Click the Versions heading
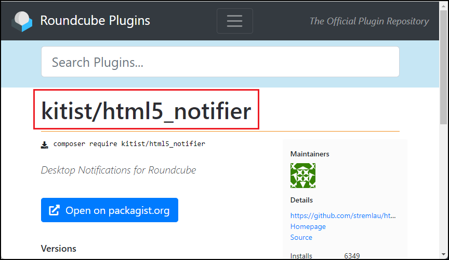Screen dimensions: 449x260 (58, 249)
